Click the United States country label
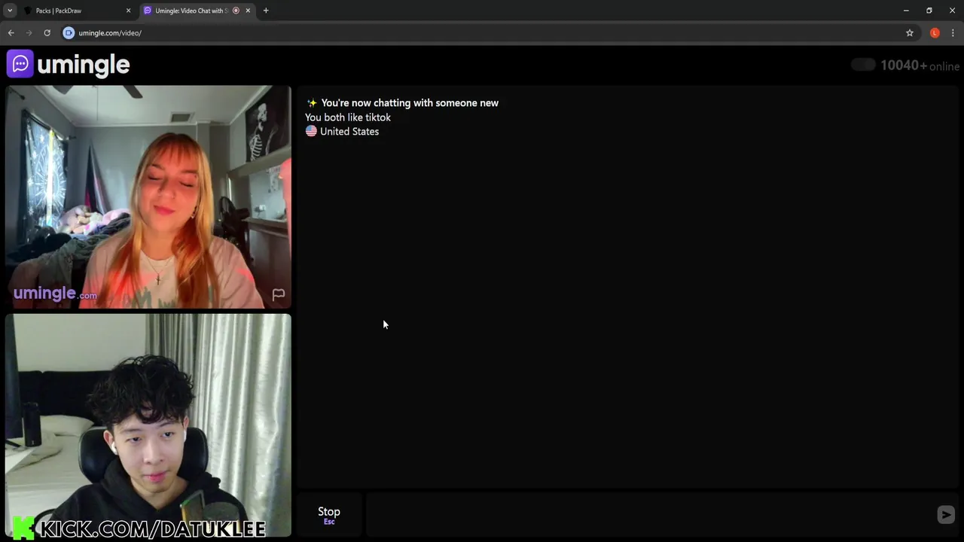Viewport: 964px width, 542px height. tap(349, 131)
